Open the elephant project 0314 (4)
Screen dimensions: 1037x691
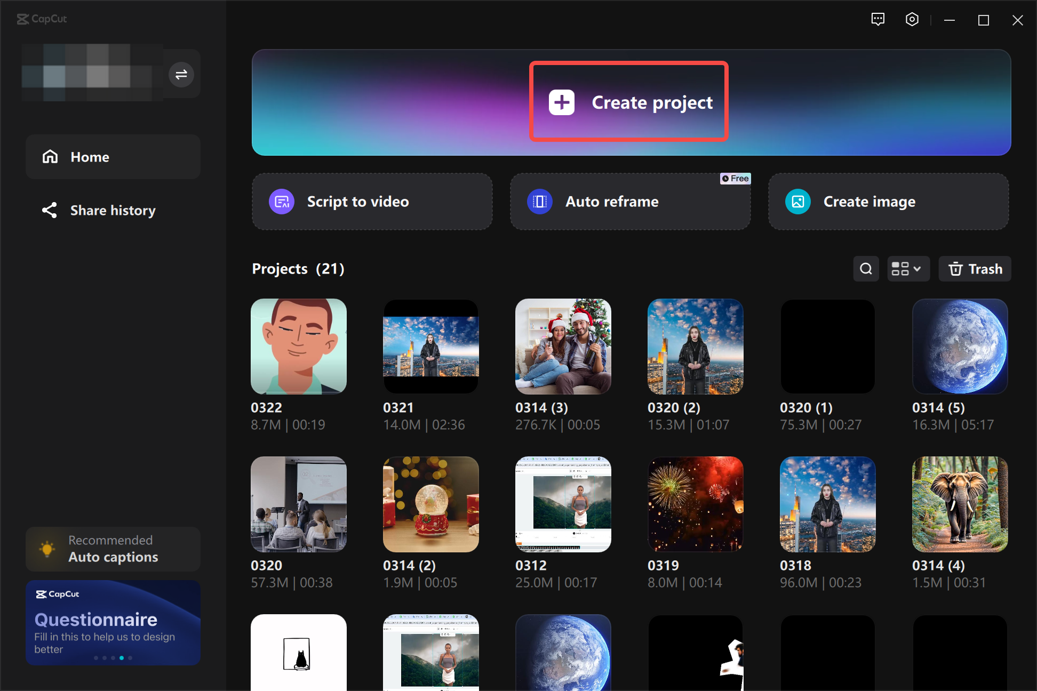[x=959, y=504]
